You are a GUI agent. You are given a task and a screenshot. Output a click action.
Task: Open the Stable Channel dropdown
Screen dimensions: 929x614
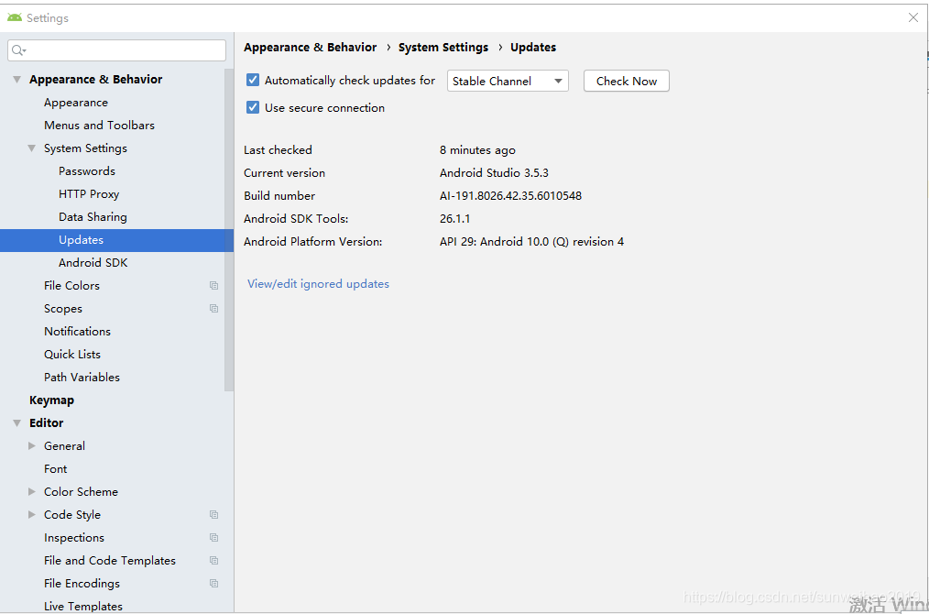point(508,82)
